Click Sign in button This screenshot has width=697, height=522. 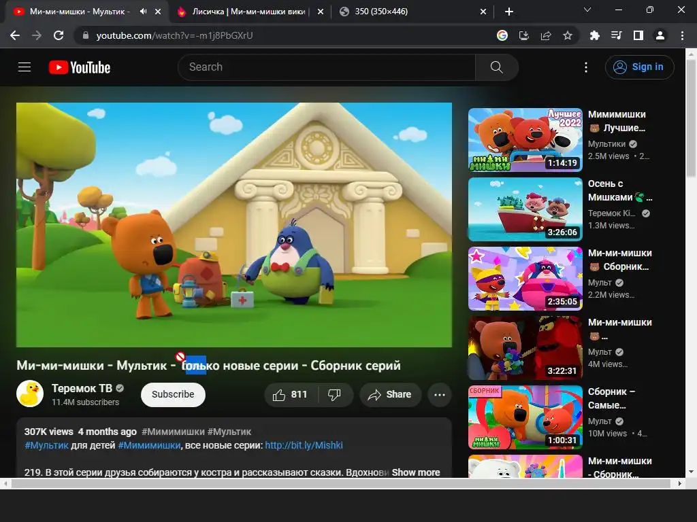tap(639, 67)
